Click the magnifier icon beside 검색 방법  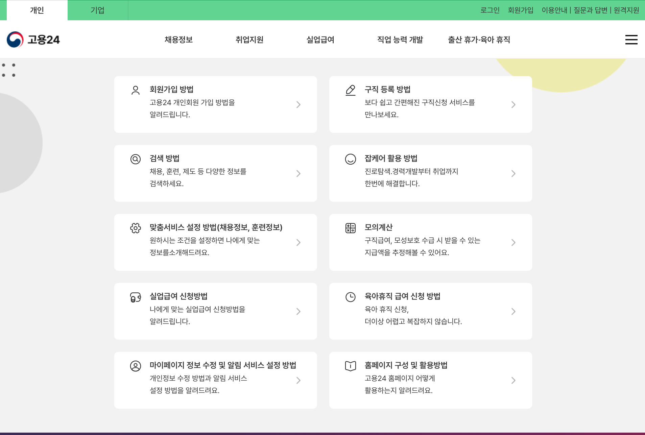tap(136, 159)
